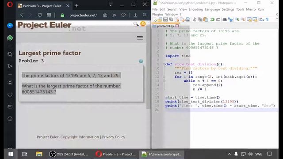Viewport: 283px width, 159px height.
Task: Open Messenger in the Opera sidebar
Action: click(10, 26)
